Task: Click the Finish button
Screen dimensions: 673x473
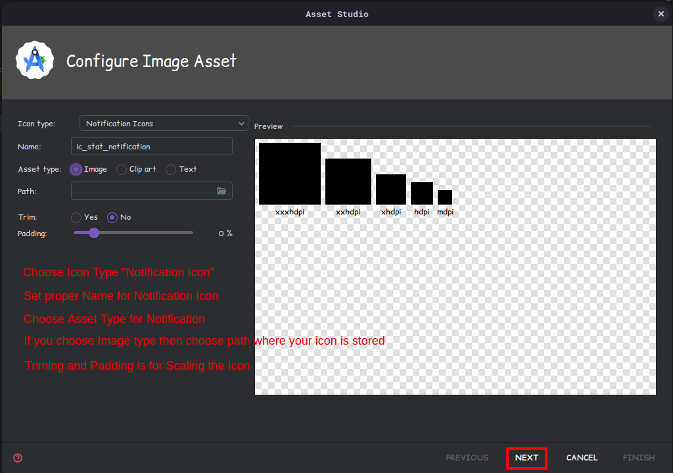Action: [x=638, y=458]
